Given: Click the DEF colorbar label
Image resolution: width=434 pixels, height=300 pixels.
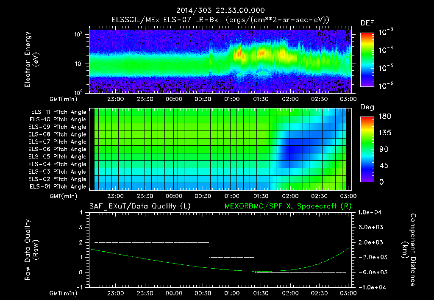Looking at the screenshot, I should pyautogui.click(x=367, y=23).
